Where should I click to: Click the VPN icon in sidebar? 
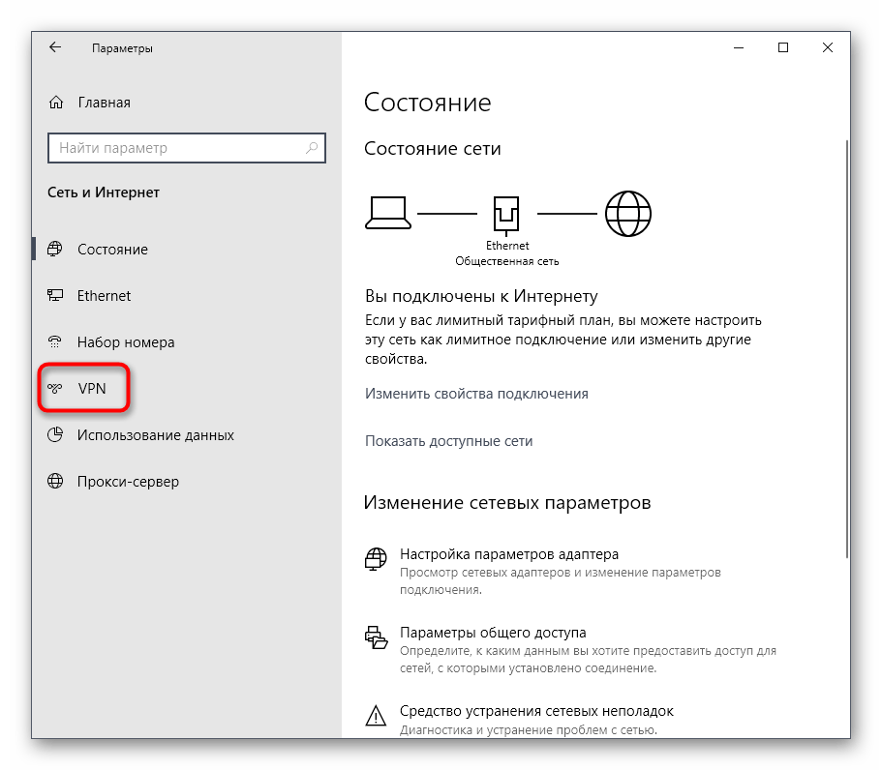tap(56, 389)
